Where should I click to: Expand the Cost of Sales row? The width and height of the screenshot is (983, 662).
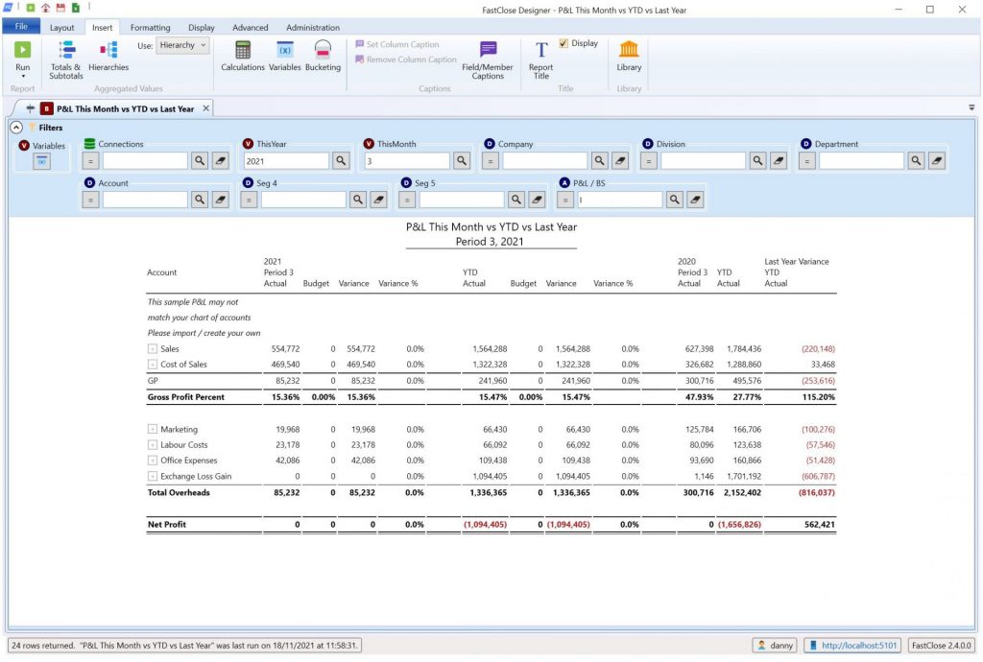pos(153,365)
